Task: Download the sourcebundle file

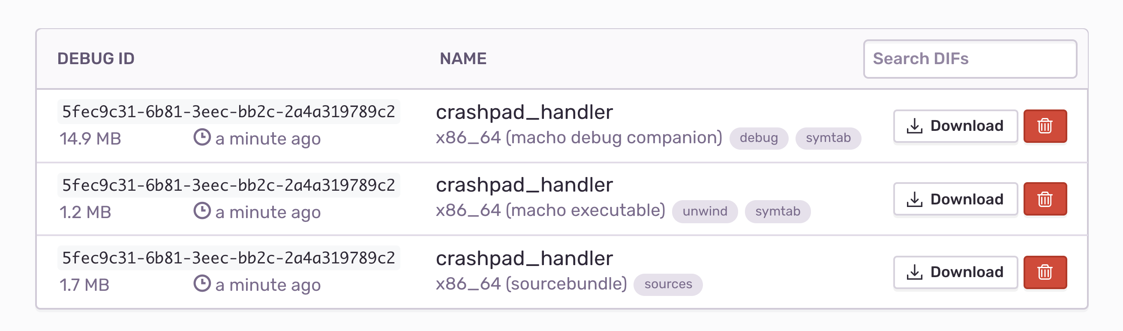Action: coord(955,272)
